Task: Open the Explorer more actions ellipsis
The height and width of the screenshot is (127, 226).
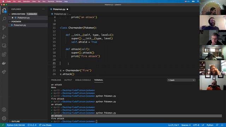Action: 43,9
